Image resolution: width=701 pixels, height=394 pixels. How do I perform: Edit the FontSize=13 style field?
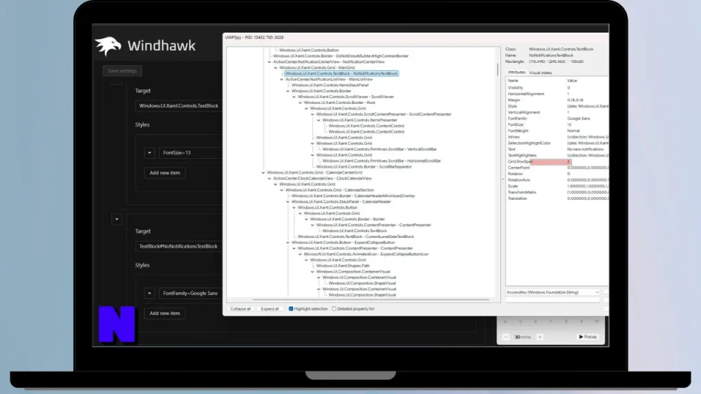coord(190,153)
